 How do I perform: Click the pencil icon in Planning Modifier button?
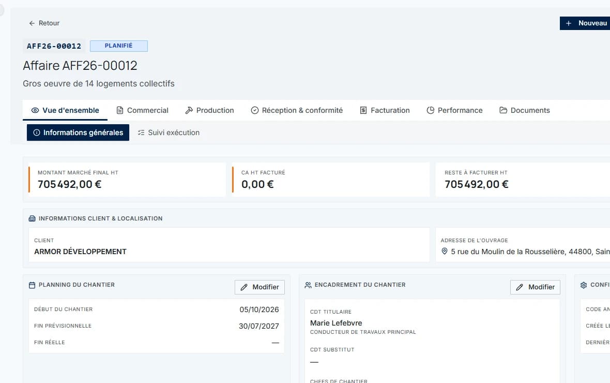(x=244, y=287)
